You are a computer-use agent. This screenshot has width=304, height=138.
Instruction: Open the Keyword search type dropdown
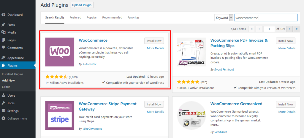(224, 17)
